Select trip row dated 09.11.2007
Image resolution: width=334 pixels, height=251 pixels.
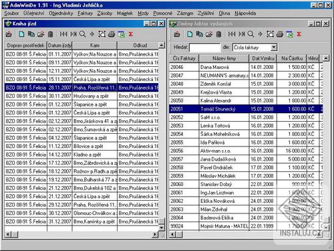(81, 62)
